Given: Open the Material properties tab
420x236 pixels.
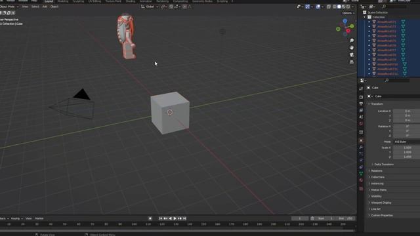Looking at the screenshot, I should click(x=361, y=181).
